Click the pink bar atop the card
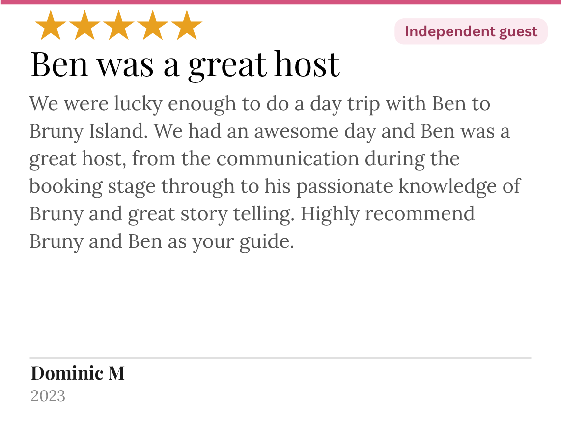The width and height of the screenshot is (561, 421). click(280, 2)
